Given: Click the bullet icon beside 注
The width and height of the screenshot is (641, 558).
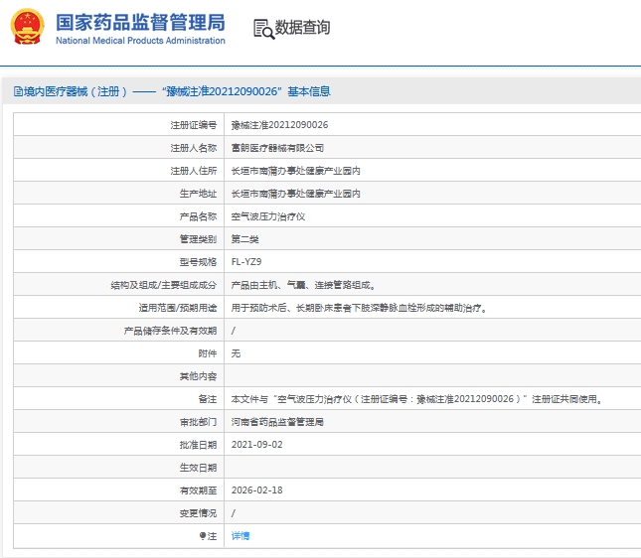Looking at the screenshot, I should (x=203, y=535).
